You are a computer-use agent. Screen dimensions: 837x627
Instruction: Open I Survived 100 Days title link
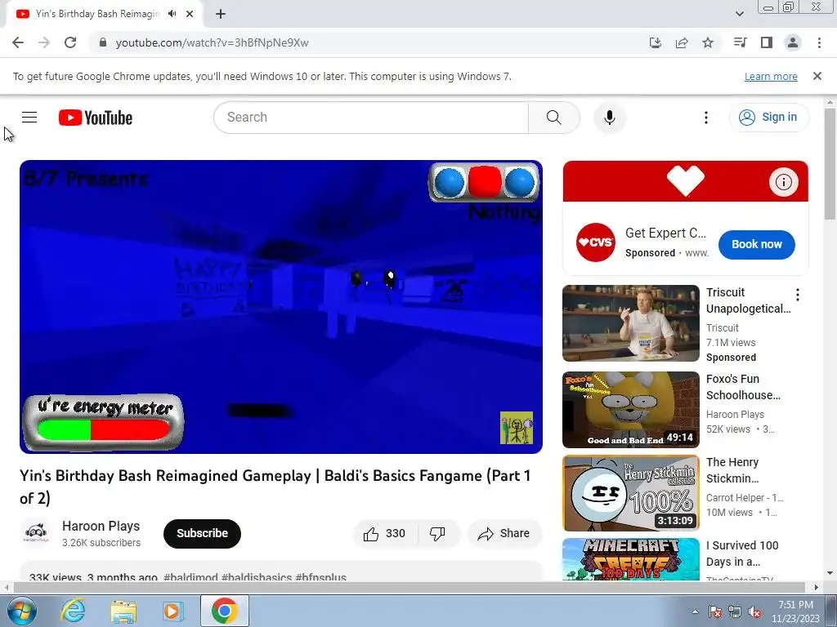click(742, 554)
